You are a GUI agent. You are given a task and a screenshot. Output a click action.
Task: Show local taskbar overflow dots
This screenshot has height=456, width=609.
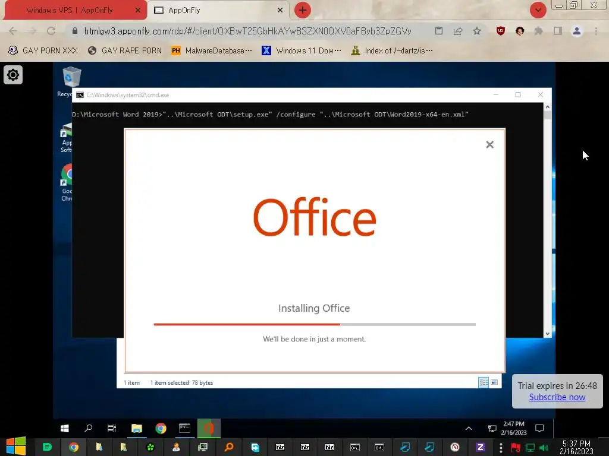click(x=501, y=448)
